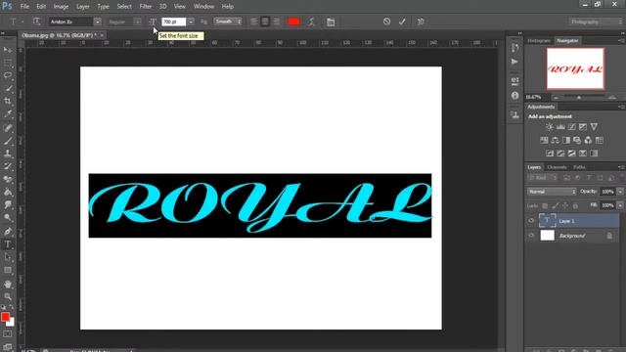Toggle Character and Paragraph panels

[x=331, y=22]
